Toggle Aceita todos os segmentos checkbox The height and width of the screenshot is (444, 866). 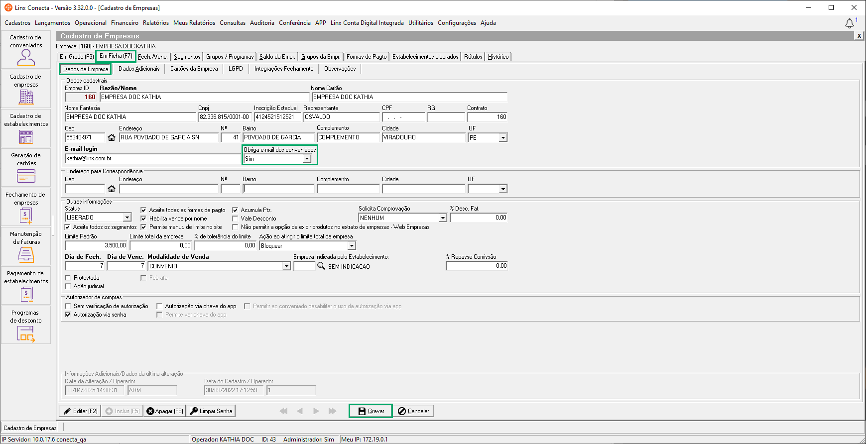[68, 227]
